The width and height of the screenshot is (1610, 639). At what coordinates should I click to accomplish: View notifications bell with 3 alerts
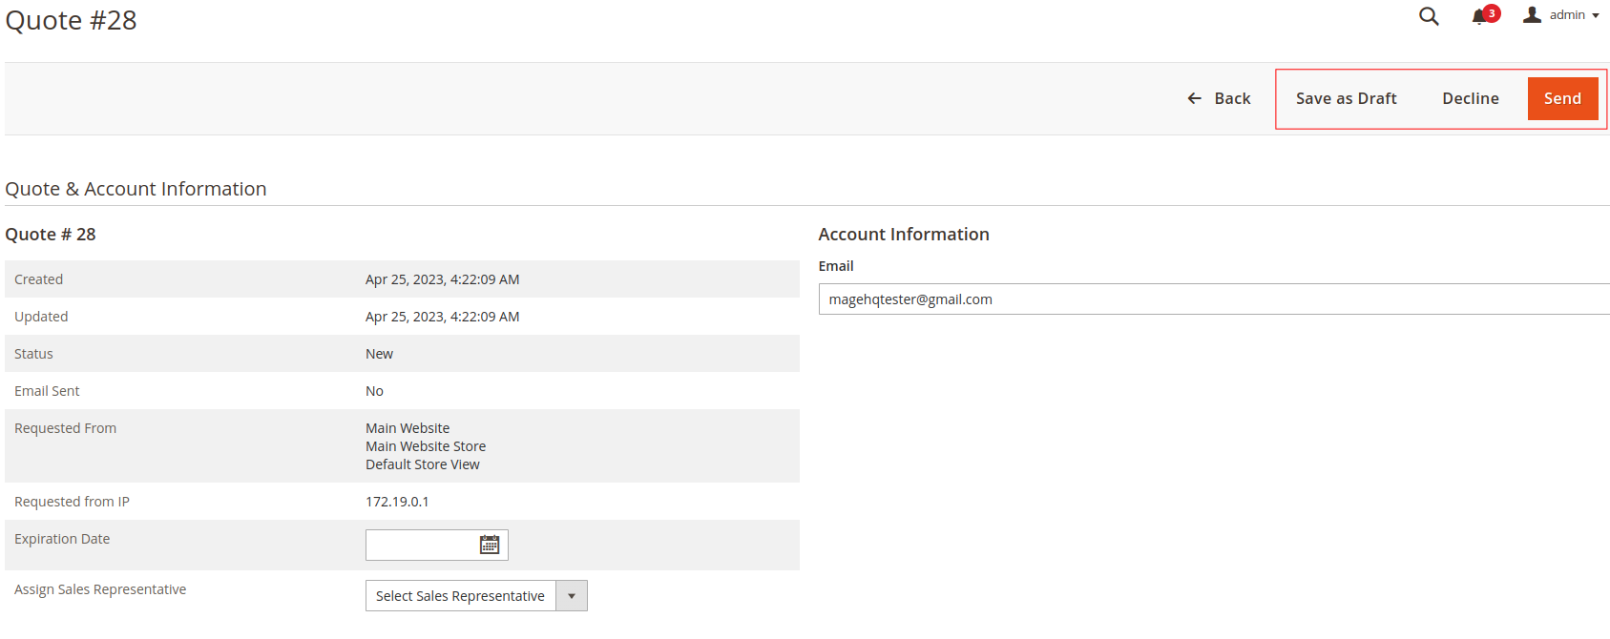point(1485,14)
